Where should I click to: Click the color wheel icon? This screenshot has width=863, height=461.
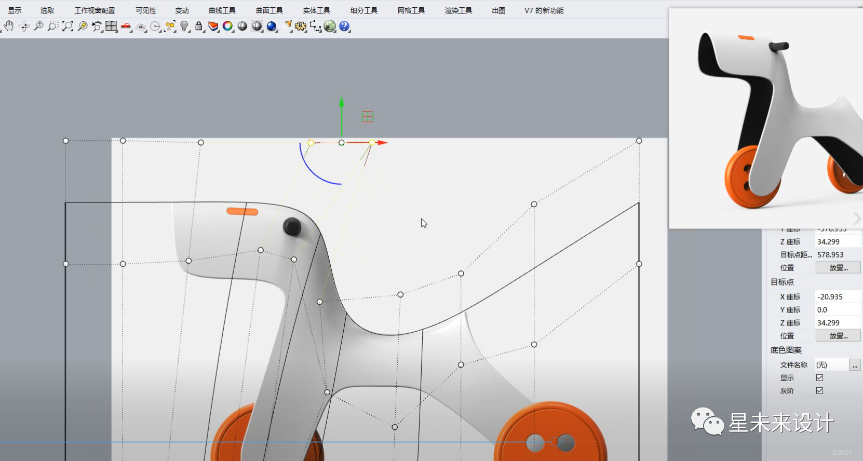[228, 26]
